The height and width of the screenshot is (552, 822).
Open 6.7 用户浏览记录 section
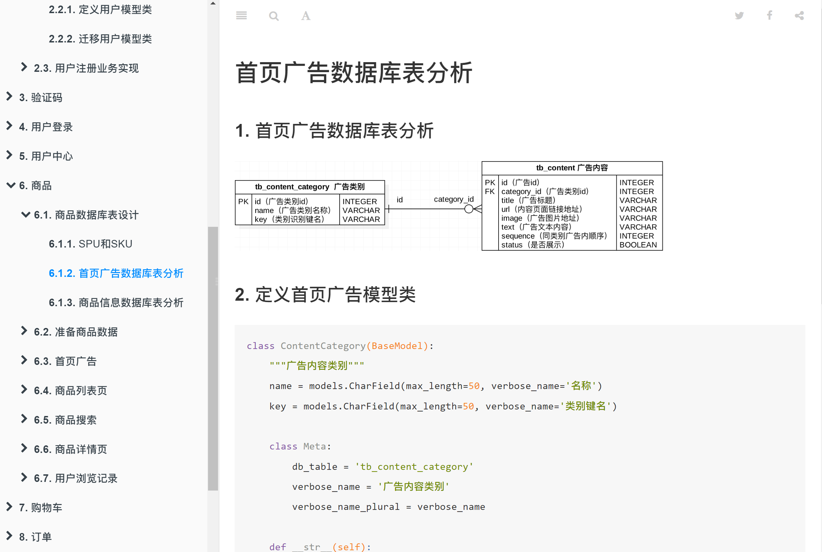(x=75, y=478)
